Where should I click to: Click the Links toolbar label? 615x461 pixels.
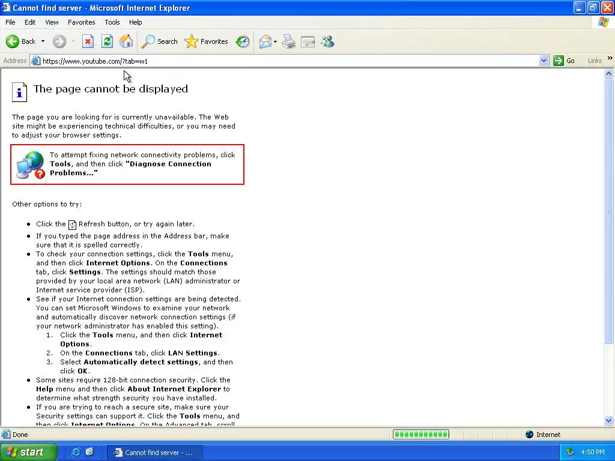595,61
